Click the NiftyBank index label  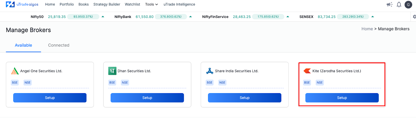123,17
